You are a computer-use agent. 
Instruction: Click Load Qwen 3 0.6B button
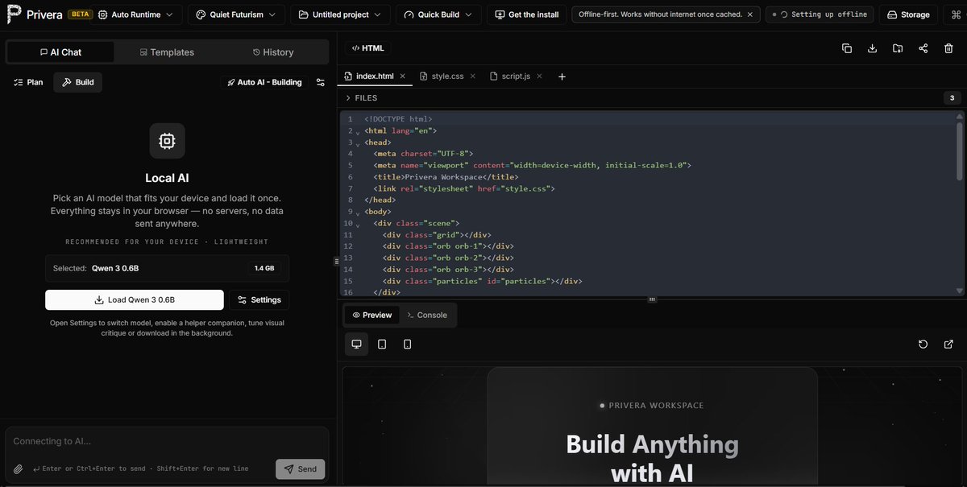click(x=135, y=299)
